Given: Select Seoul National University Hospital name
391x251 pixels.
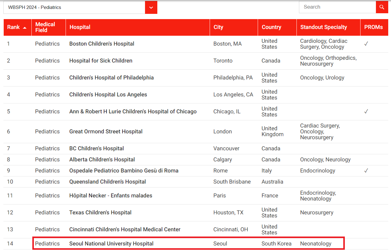Looking at the screenshot, I should (x=111, y=244).
